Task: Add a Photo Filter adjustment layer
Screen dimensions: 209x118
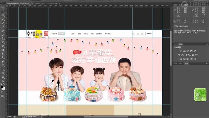Action: (189, 55)
